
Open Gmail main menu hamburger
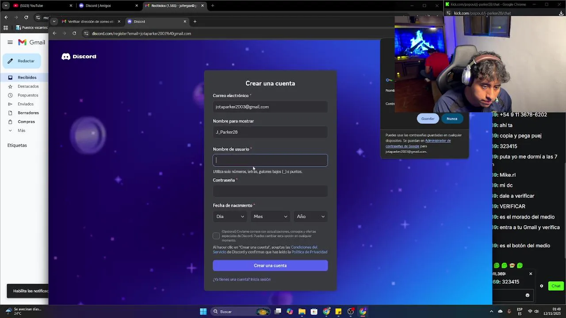point(10,42)
